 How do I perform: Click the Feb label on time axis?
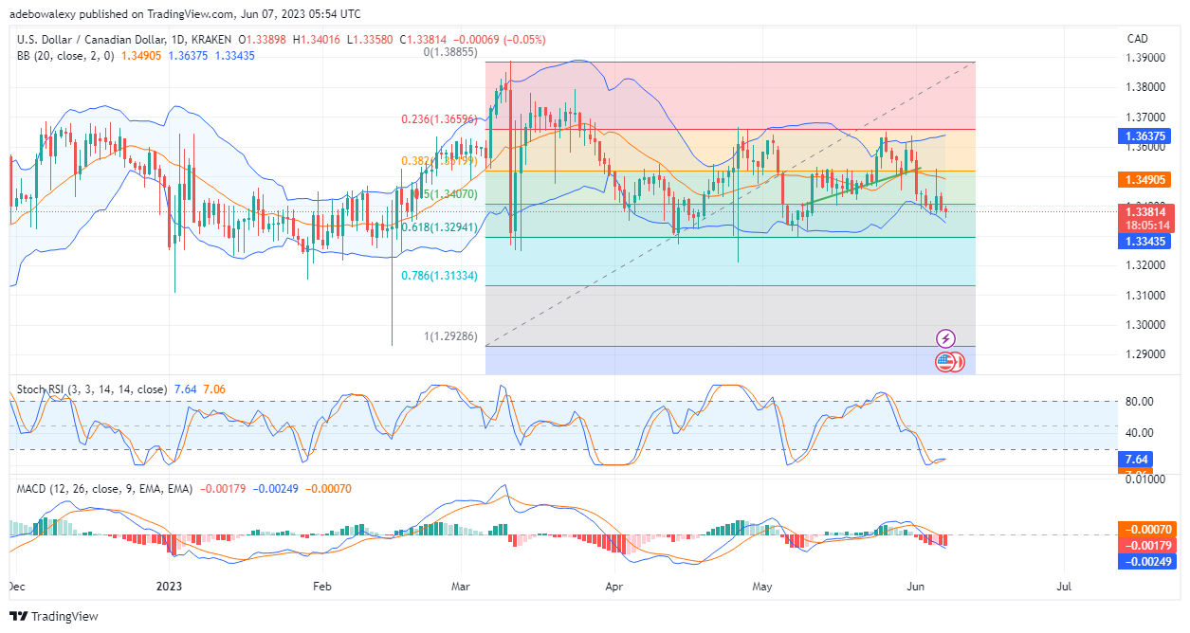point(321,588)
